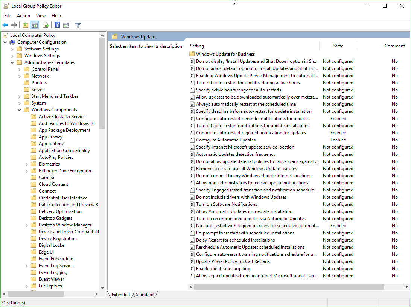Click the Forward arrow toolbar icon

[14, 25]
